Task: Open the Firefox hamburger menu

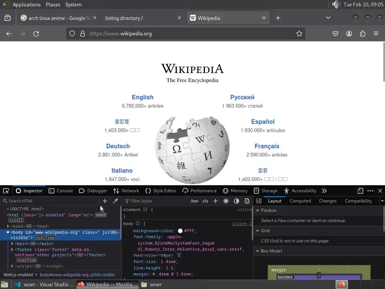Action: 376,33
